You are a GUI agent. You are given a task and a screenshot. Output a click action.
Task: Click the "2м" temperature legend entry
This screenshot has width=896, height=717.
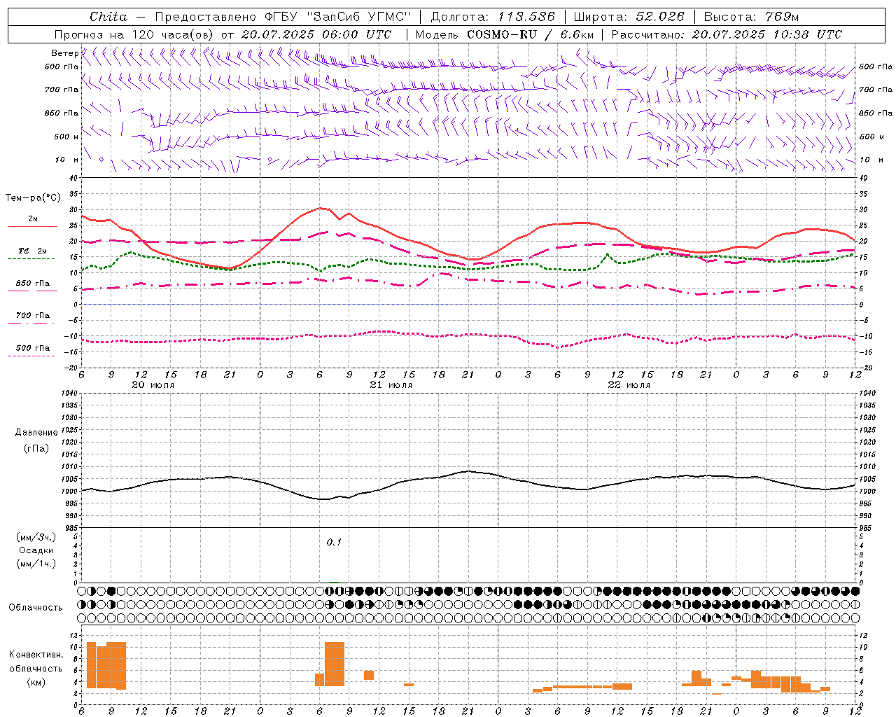[x=33, y=218]
